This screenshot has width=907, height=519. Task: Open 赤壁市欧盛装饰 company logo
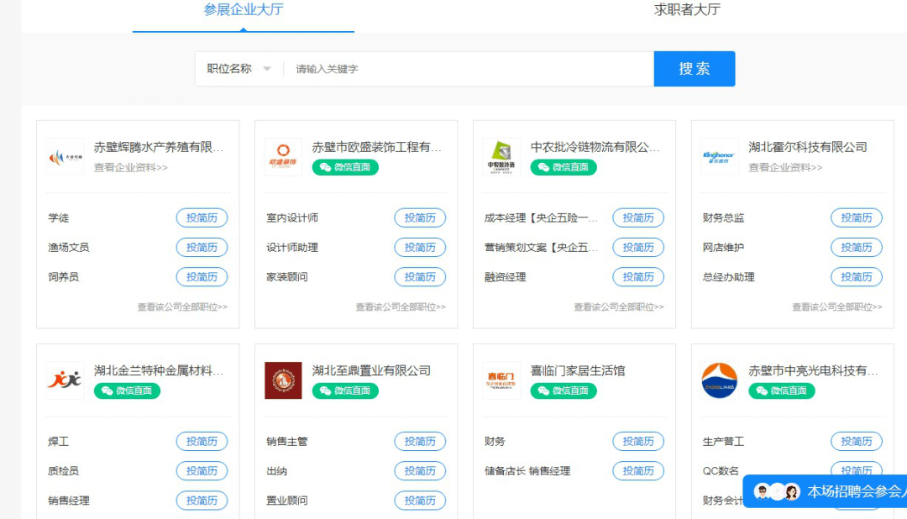(283, 157)
